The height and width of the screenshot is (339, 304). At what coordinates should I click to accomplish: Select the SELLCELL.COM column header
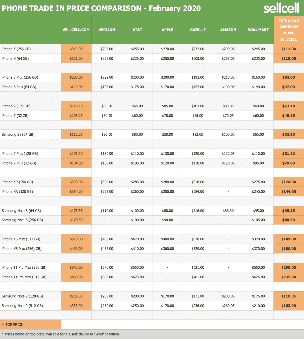(x=76, y=30)
